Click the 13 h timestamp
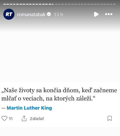 pos(59,15)
